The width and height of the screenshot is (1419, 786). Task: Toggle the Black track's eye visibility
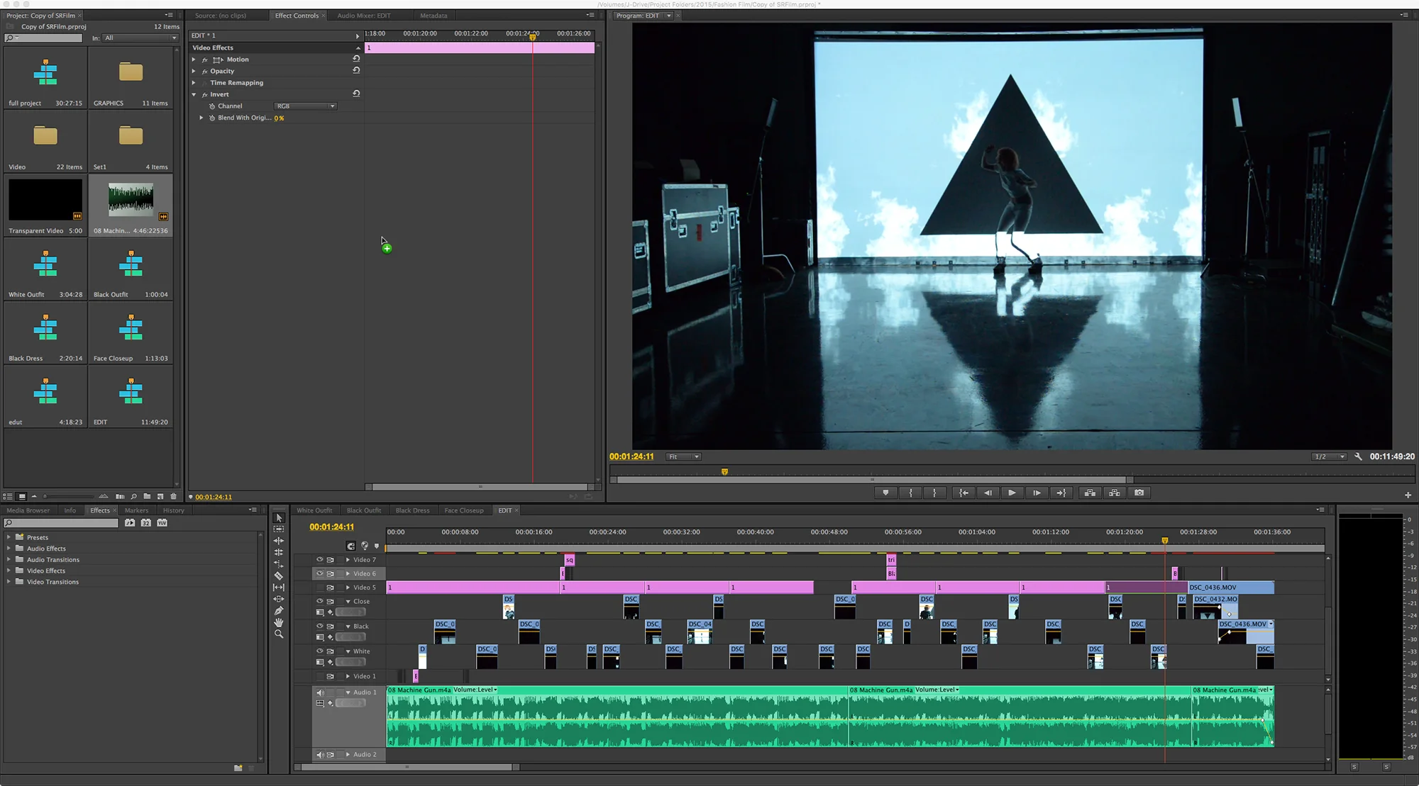(x=319, y=626)
